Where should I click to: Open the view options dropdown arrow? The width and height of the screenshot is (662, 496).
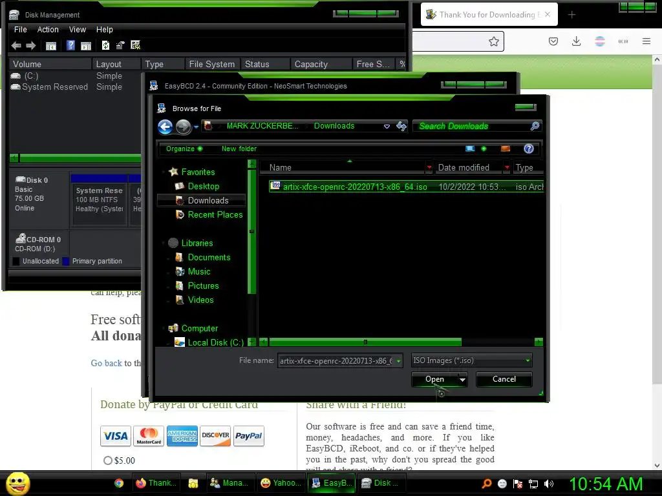(484, 149)
